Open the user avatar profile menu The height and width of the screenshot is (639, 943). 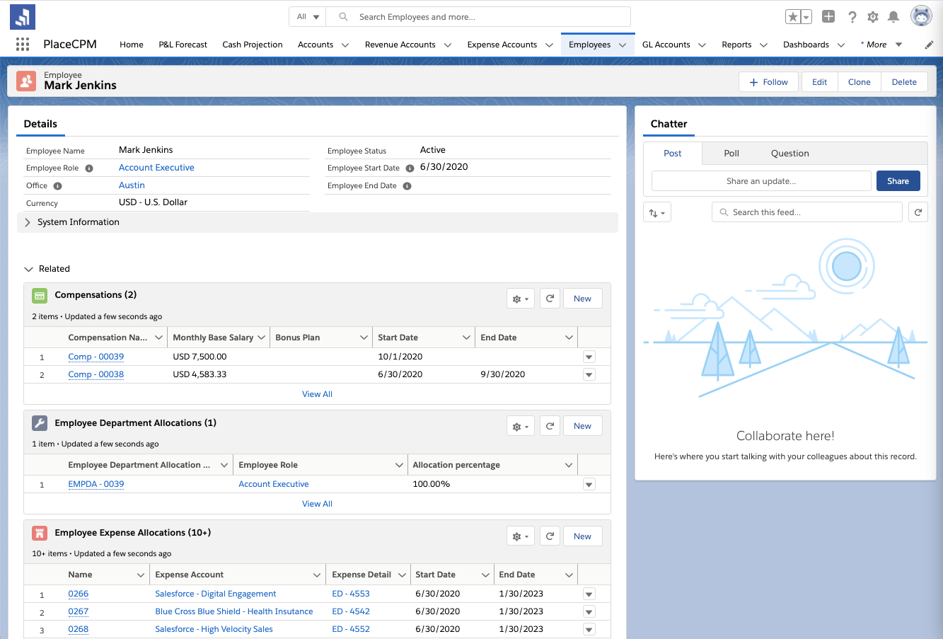pyautogui.click(x=920, y=16)
